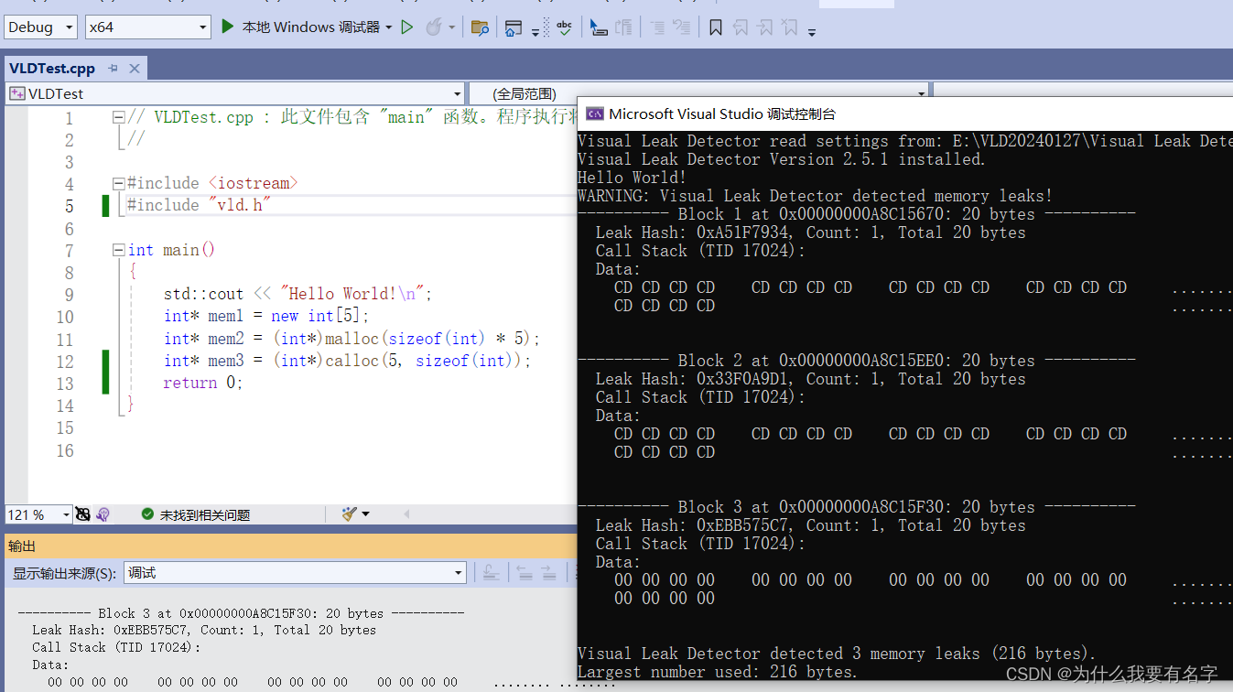
Task: Click Block 3 header in output panel
Action: [241, 613]
